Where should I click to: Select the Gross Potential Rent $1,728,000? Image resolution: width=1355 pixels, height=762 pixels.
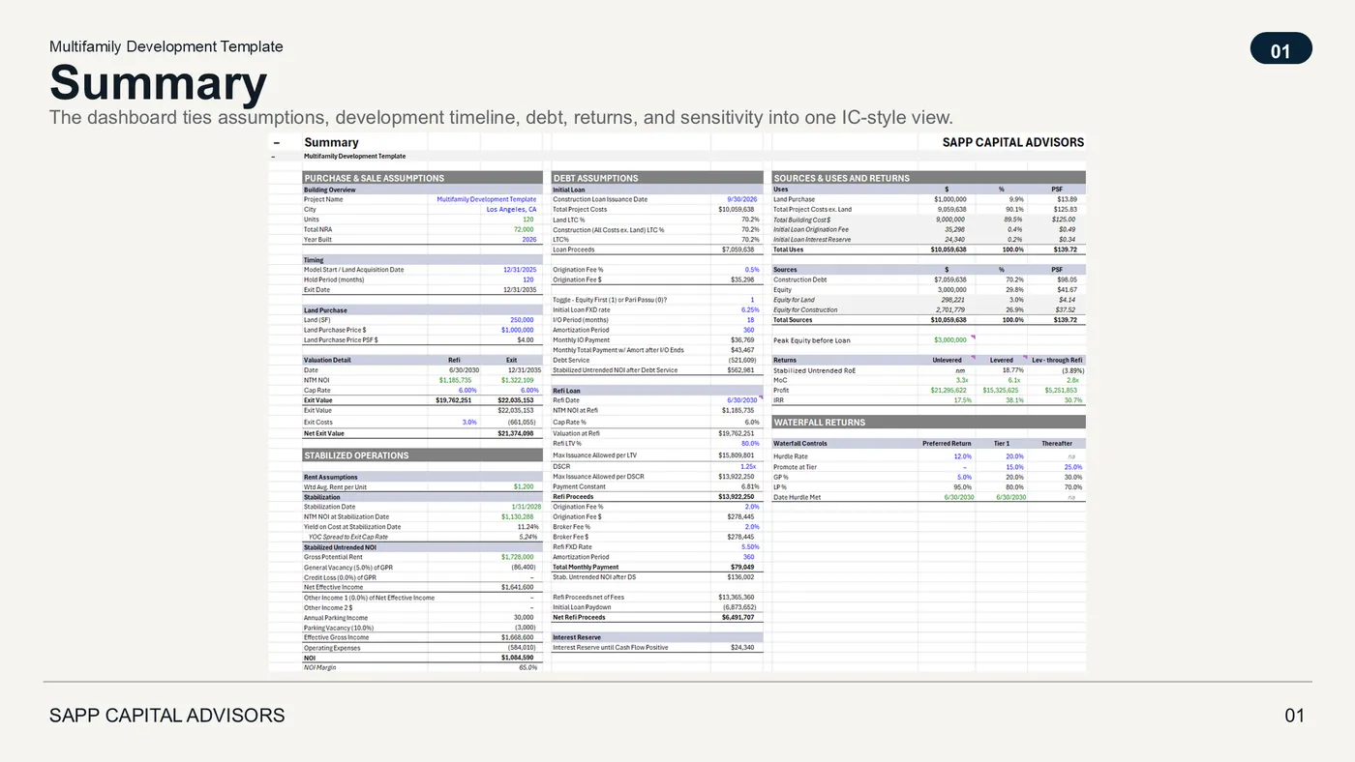pos(518,557)
